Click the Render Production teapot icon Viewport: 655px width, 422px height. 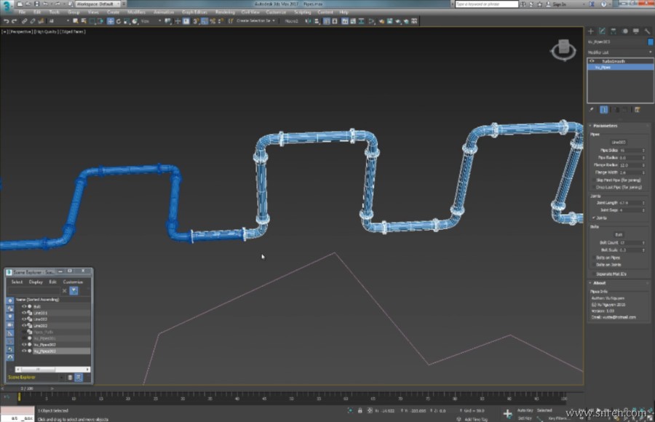(x=398, y=21)
